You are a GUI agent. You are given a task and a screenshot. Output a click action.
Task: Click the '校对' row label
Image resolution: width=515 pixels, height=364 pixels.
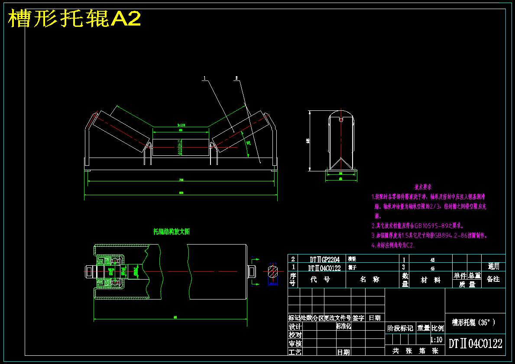pos(295,335)
